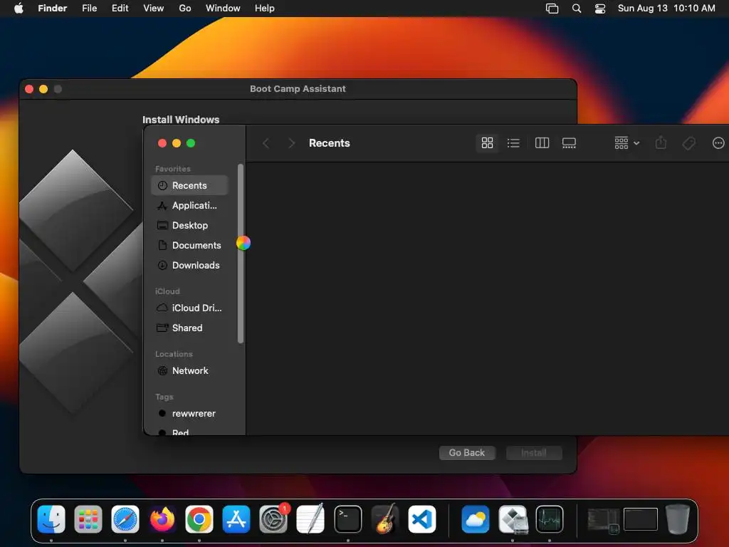Open iCloud Drive in the Finder sidebar
The height and width of the screenshot is (547, 729).
[x=189, y=308]
